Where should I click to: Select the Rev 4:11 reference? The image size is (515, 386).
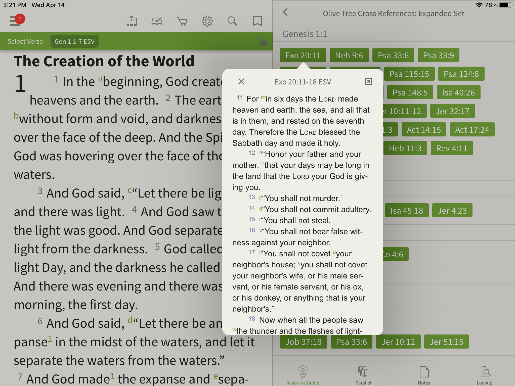[452, 148]
